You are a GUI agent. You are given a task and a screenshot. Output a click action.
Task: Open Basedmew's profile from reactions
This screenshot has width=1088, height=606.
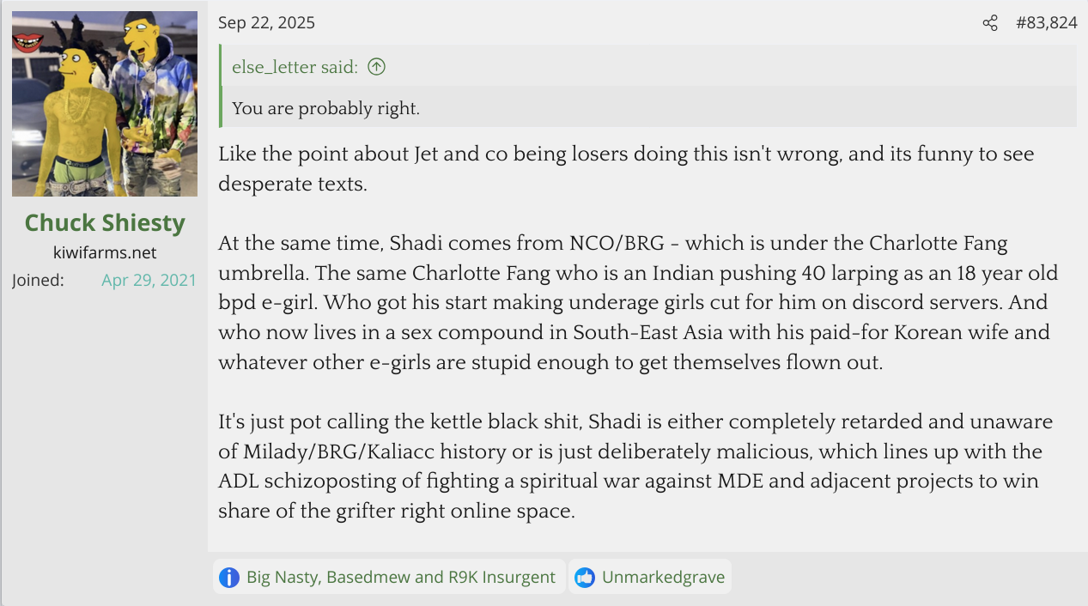point(371,577)
